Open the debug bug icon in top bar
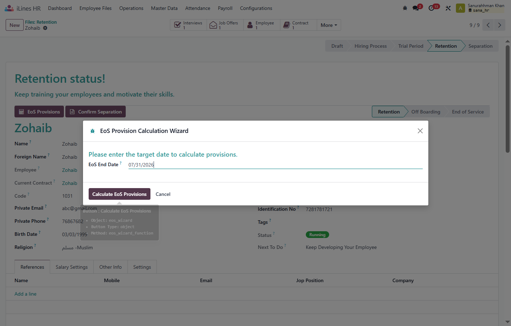Screen dimensions: 511x326 pyautogui.click(x=405, y=8)
